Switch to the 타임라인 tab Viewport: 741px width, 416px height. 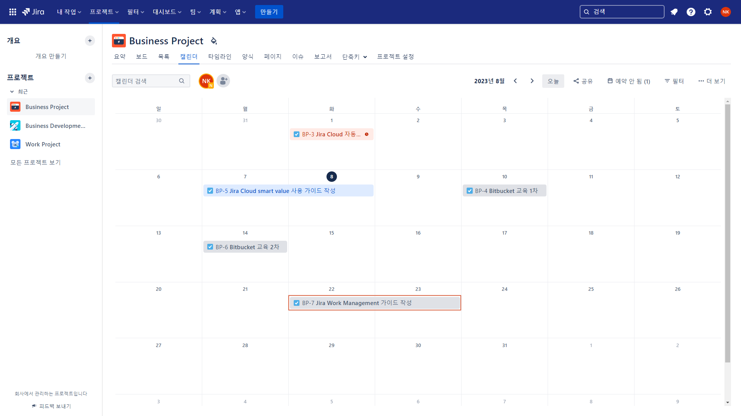pos(220,57)
